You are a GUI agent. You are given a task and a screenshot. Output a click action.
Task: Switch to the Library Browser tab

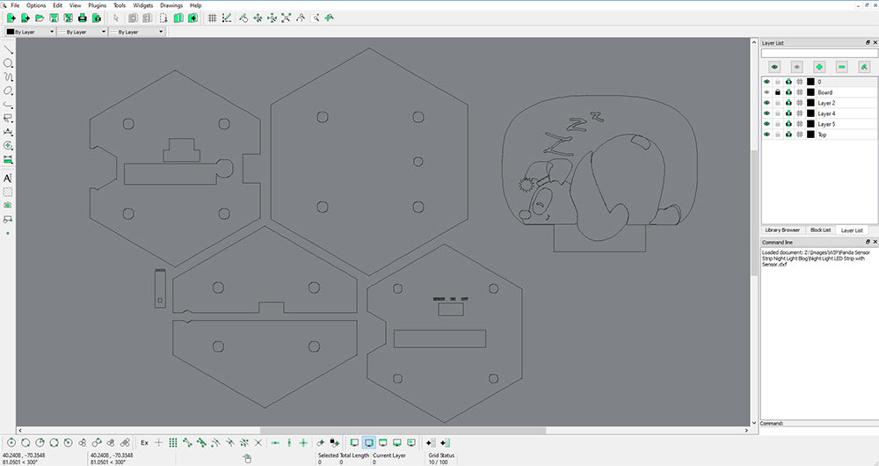[782, 229]
